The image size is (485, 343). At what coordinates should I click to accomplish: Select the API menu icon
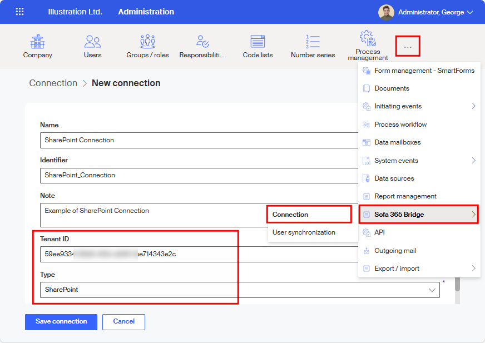pyautogui.click(x=368, y=232)
